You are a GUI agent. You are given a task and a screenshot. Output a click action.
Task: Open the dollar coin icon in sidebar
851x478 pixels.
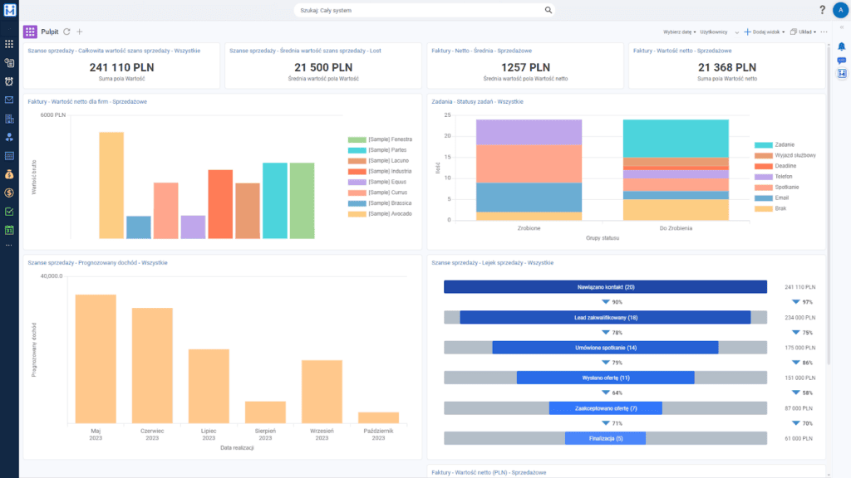(x=9, y=193)
